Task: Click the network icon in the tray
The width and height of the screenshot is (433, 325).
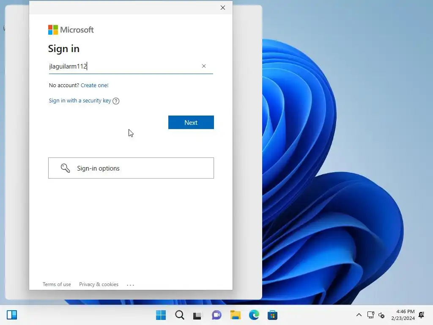Action: pyautogui.click(x=370, y=315)
